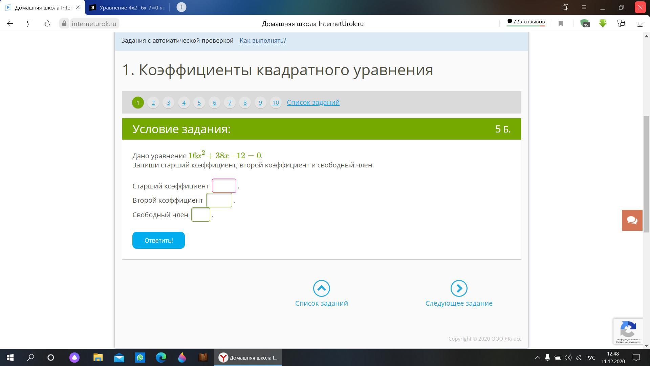Open the bookmark page icon
Image resolution: width=650 pixels, height=366 pixels.
click(x=561, y=23)
